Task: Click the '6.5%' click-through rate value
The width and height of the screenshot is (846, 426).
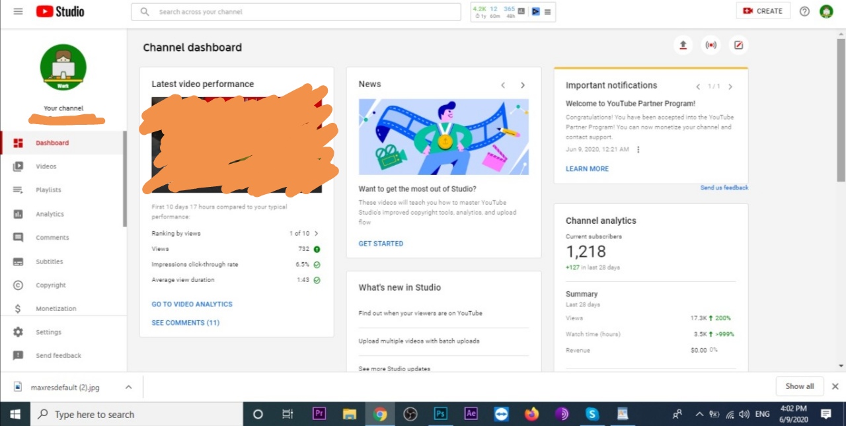Action: [x=303, y=264]
